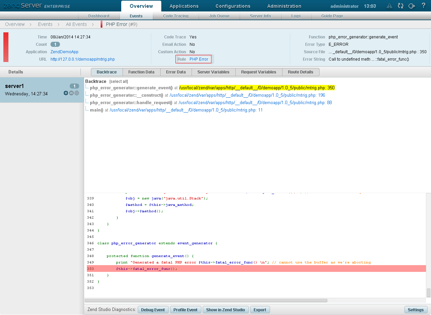431x315 pixels.
Task: Click the logout arrow icon
Action: pyautogui.click(x=411, y=6)
